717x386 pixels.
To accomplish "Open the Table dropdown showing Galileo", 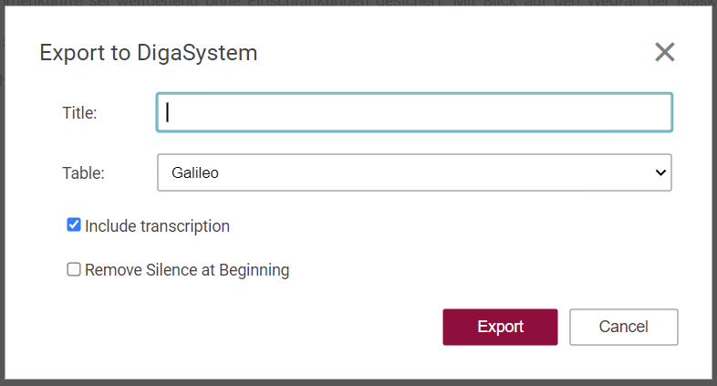I will [414, 172].
